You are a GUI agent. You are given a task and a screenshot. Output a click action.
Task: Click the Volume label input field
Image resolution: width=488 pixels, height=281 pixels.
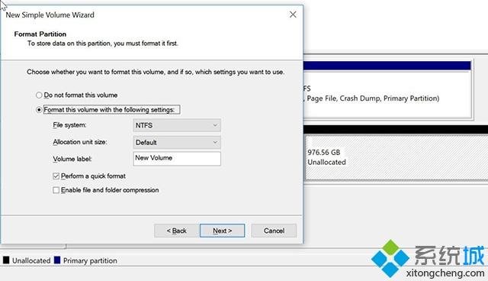(x=177, y=159)
